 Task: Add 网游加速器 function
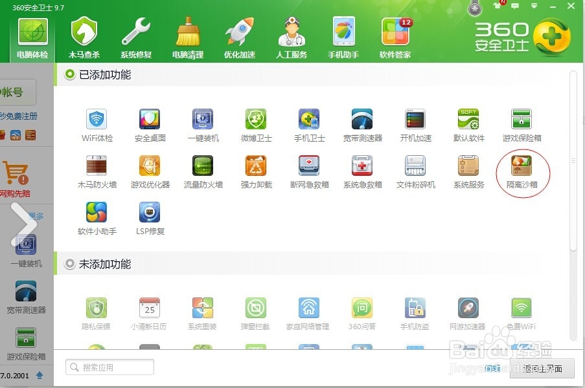(468, 314)
